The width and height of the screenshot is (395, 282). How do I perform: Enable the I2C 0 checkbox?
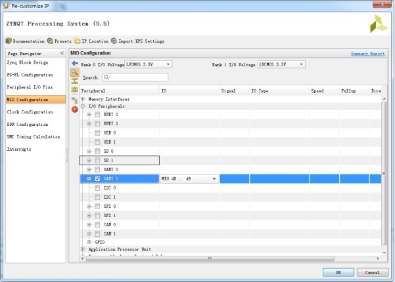[x=97, y=188]
